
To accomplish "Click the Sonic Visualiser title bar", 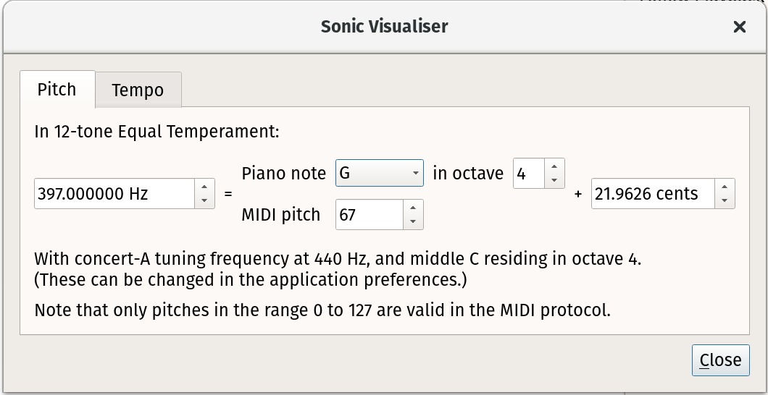I will 384,27.
